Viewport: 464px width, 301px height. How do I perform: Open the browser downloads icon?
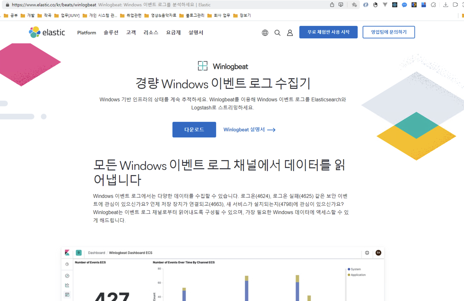tap(446, 5)
